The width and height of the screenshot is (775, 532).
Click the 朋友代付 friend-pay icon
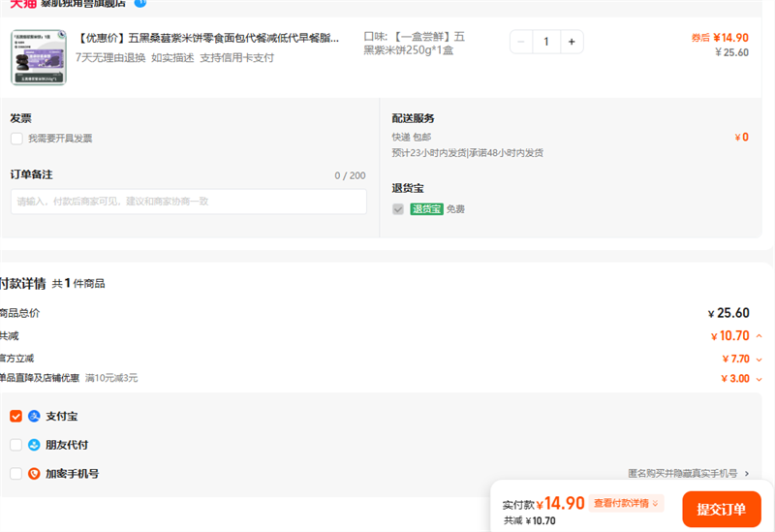34,445
